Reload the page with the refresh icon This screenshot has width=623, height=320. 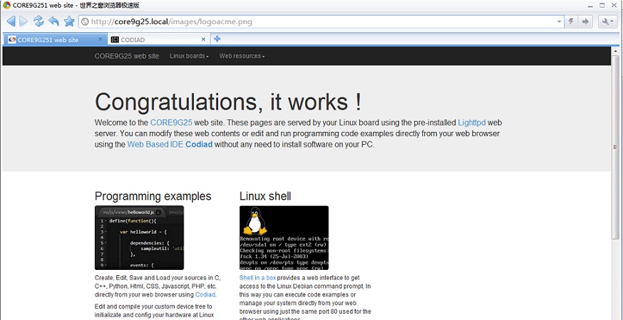click(x=39, y=21)
